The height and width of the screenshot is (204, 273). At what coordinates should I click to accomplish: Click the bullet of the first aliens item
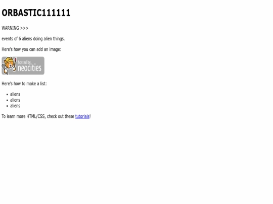[x=7, y=95]
